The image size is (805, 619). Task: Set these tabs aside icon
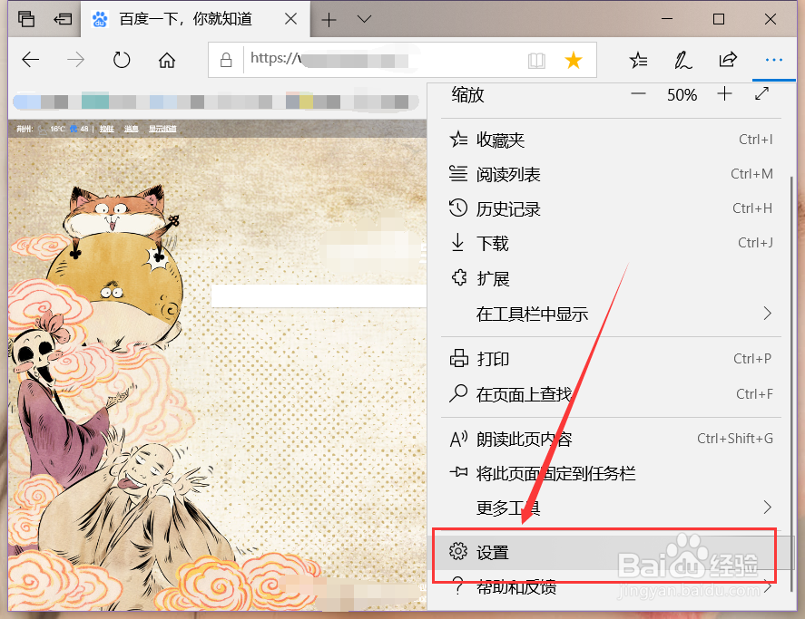(63, 20)
